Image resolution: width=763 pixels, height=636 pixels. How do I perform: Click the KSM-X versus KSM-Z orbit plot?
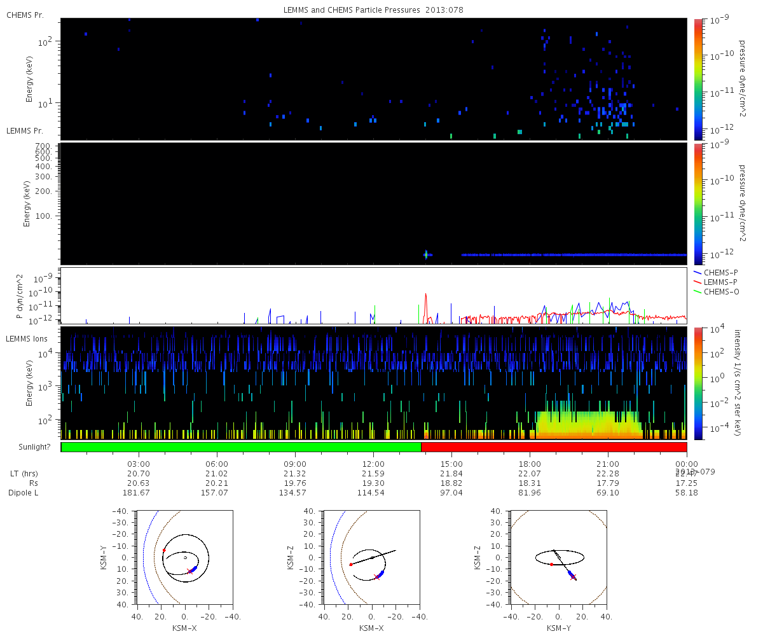371,557
